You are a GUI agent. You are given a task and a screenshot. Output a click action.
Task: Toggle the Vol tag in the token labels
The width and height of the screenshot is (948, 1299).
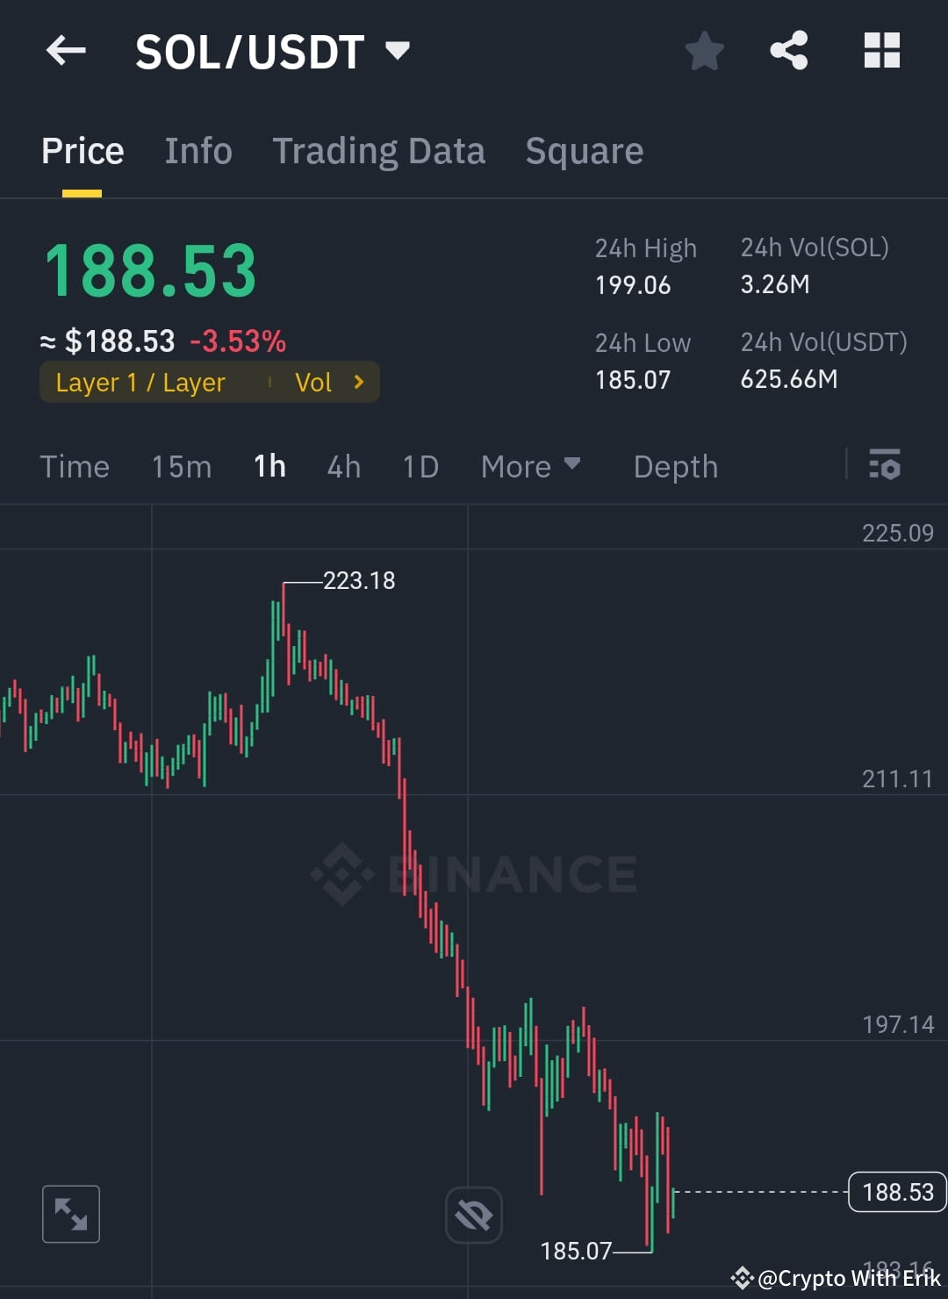[x=314, y=382]
